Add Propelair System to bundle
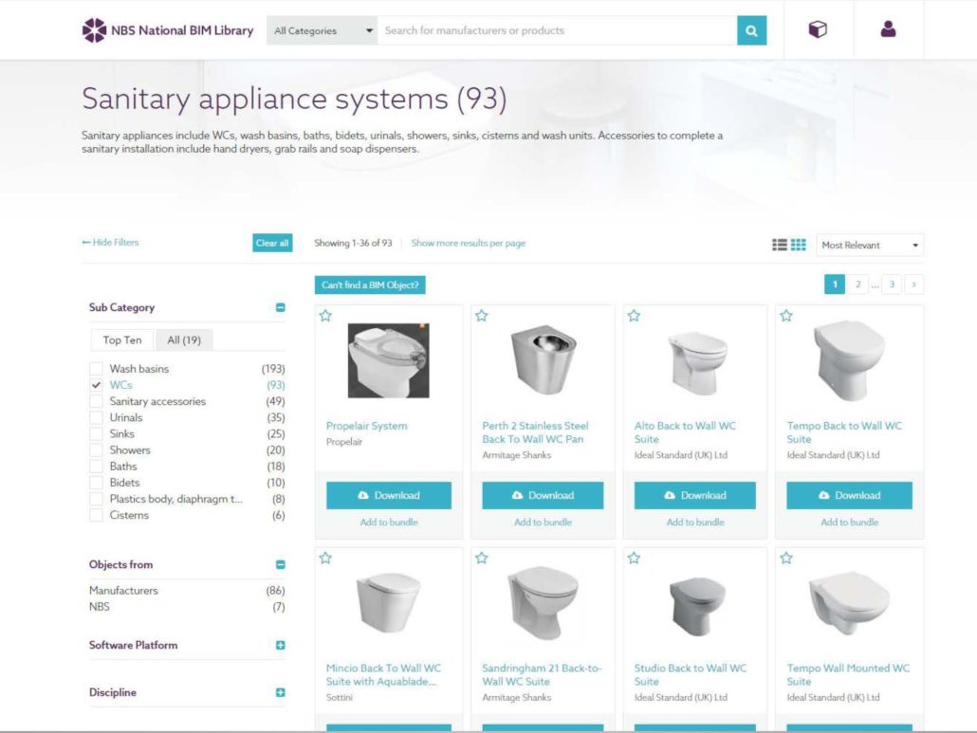 click(x=389, y=522)
